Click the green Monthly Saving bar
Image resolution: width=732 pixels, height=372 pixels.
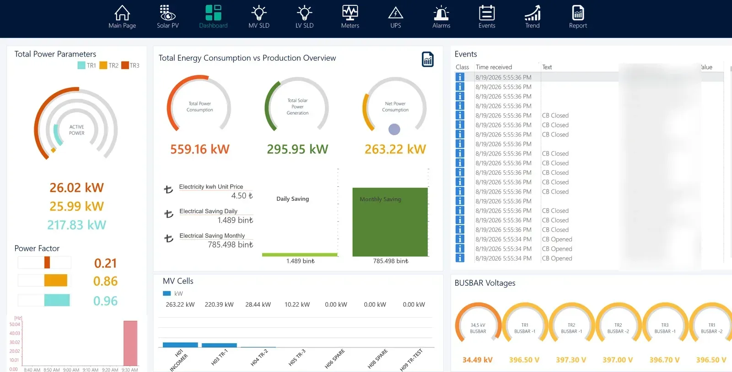[390, 222]
